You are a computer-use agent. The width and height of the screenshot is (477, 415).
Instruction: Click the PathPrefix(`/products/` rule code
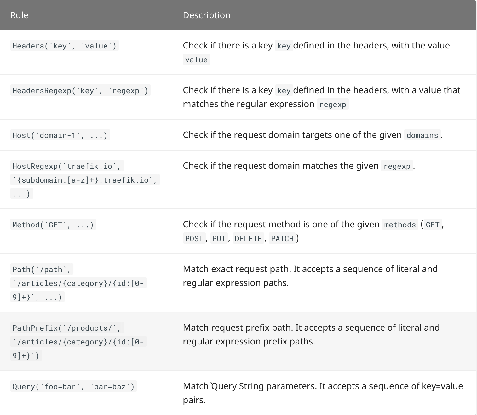coord(67,328)
